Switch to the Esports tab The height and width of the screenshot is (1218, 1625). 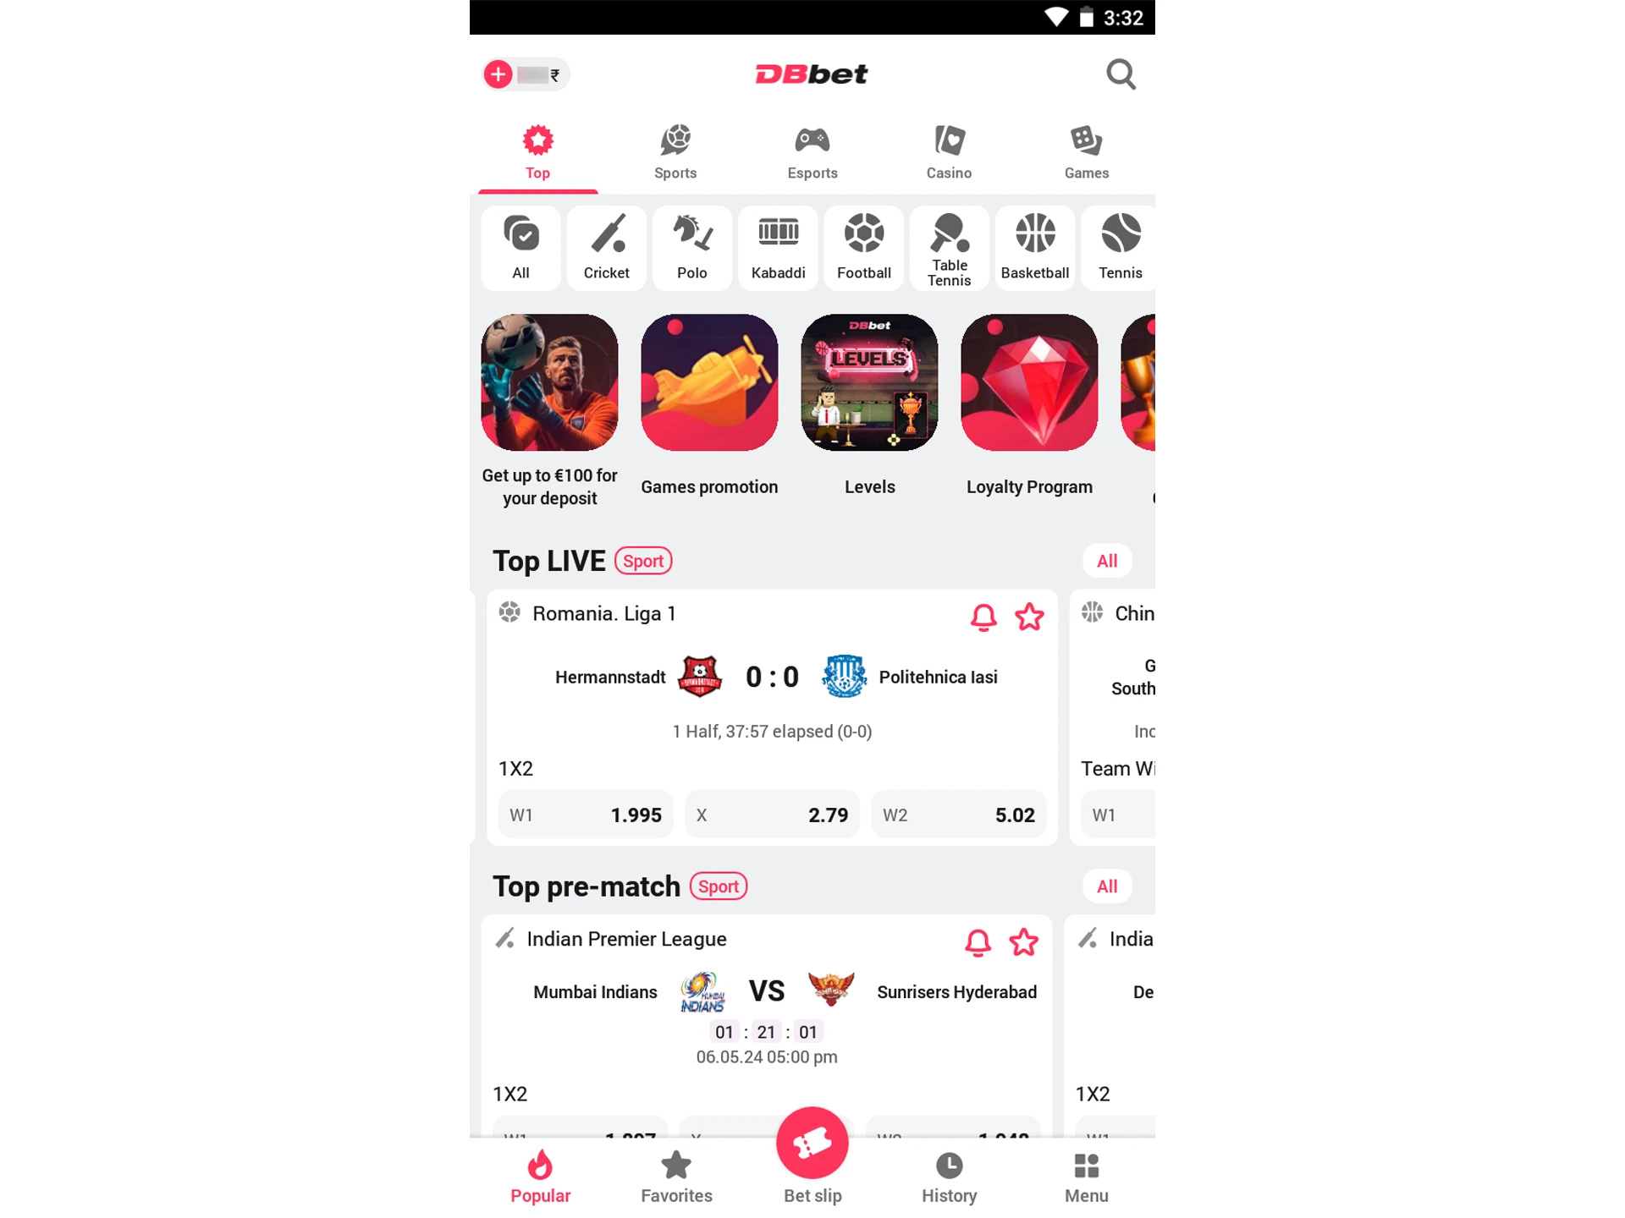812,151
